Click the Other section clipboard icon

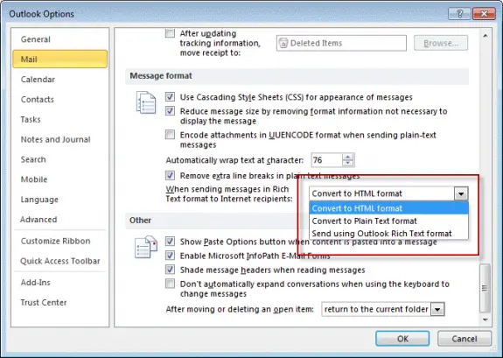pyautogui.click(x=146, y=247)
